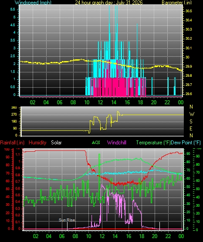Click the "24 hour graph day : July 31 2026" title
Screen dimensions: 203x242
(109, 3)
